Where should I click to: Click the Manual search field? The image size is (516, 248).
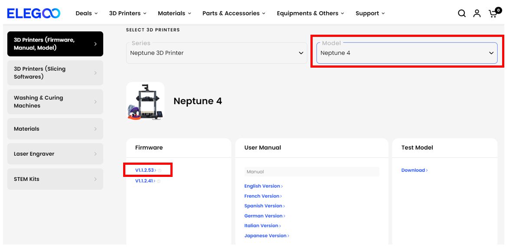tap(311, 172)
